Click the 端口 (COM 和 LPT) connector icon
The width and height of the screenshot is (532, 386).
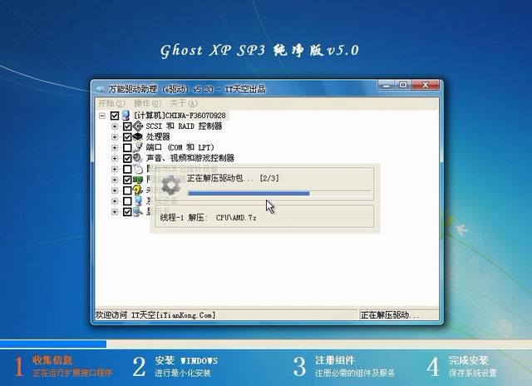(138, 147)
